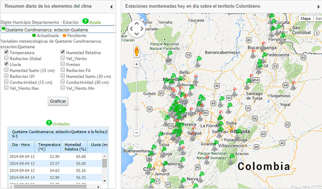Expand the Estaciones monitoreadas panel arrow
The image size is (322, 189).
point(319,7)
